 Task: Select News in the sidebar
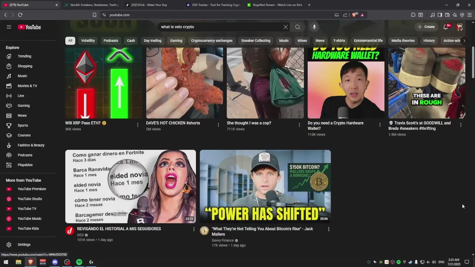tap(22, 115)
